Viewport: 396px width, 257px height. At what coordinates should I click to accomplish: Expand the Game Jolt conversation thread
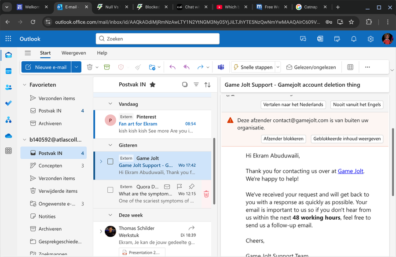101,162
